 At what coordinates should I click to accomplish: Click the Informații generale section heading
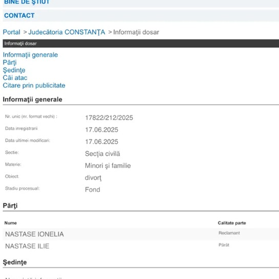[32, 99]
